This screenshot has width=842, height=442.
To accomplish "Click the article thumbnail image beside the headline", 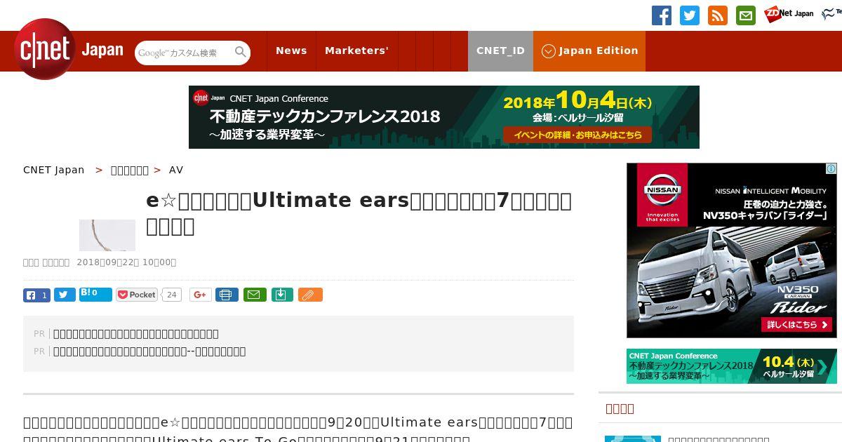I will tap(107, 235).
